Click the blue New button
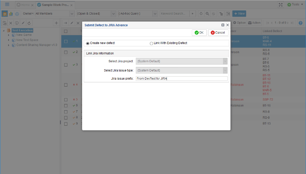This screenshot has height=174, width=306. click(239, 14)
